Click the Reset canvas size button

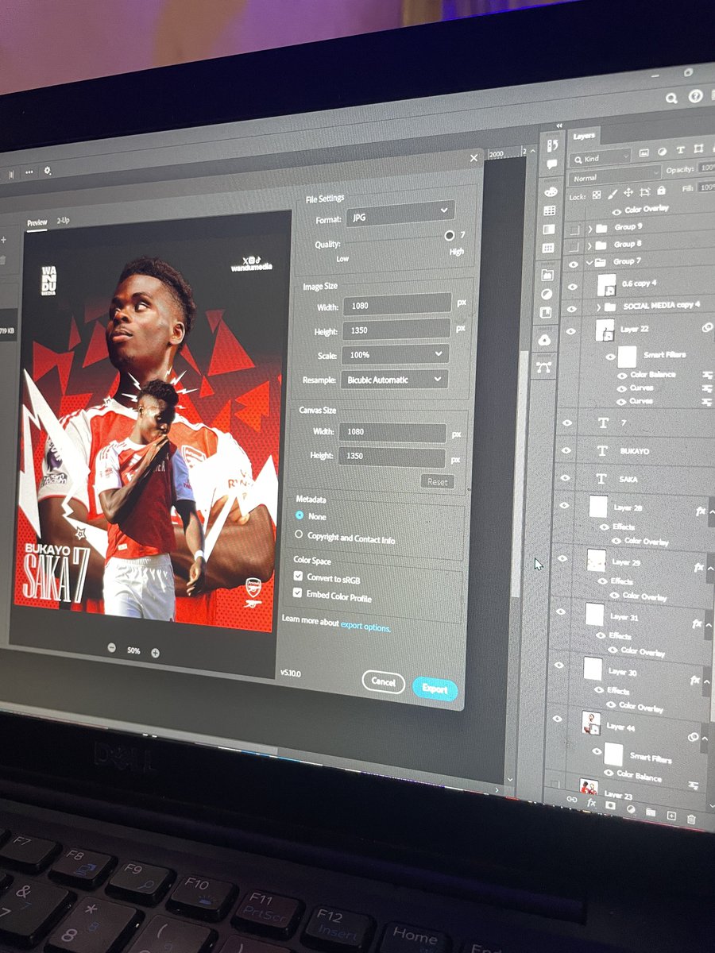pyautogui.click(x=438, y=482)
